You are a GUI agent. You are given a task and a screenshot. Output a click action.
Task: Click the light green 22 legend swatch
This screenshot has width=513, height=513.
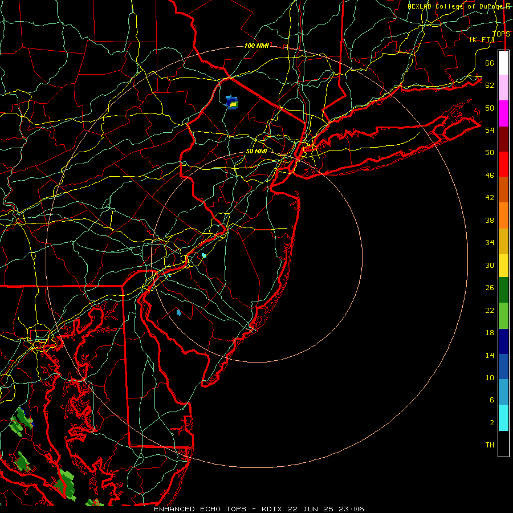pos(503,316)
